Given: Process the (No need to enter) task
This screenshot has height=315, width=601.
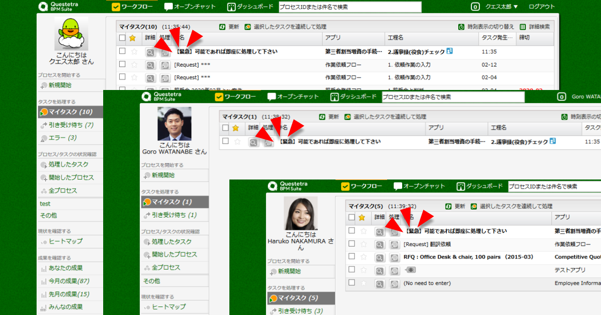Looking at the screenshot, I should click(x=395, y=283).
